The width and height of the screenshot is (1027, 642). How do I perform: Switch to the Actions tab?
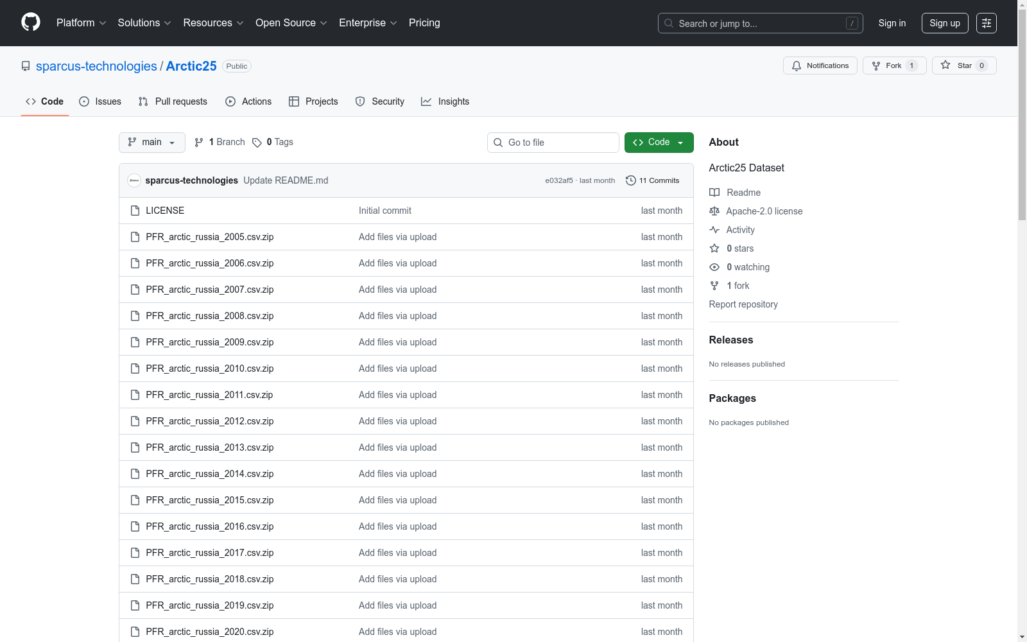248,101
